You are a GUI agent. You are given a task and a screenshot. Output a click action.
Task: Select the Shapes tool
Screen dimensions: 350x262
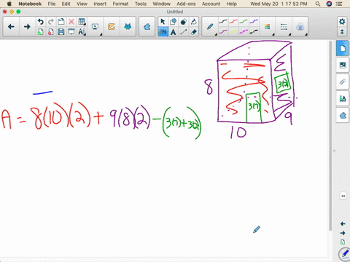point(173,22)
